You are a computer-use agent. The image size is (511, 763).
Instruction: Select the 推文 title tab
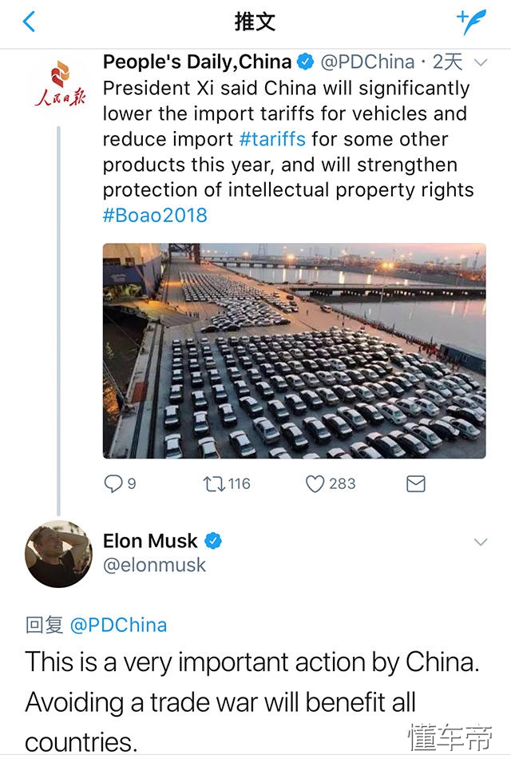coord(255,19)
